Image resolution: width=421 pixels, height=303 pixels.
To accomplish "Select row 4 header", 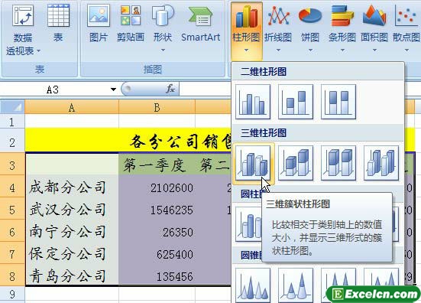I will 12,187.
